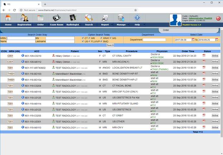Click info icon beside X61-109-C0210
The image size is (223, 155).
click(x=23, y=56)
